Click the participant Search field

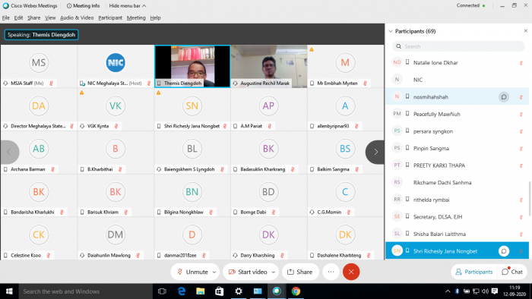pos(458,46)
